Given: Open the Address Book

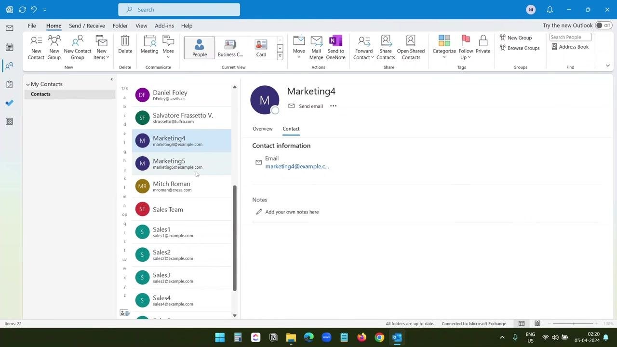Looking at the screenshot, I should 570,47.
